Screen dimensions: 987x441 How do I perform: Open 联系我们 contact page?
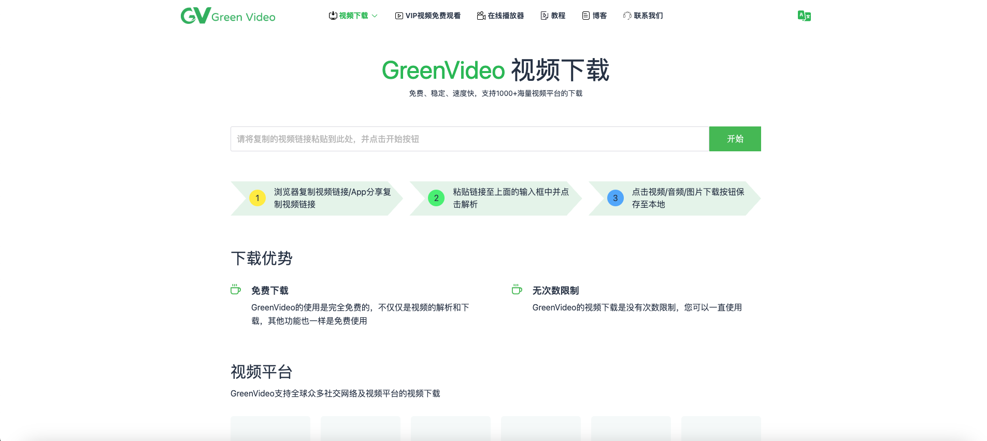pos(643,16)
